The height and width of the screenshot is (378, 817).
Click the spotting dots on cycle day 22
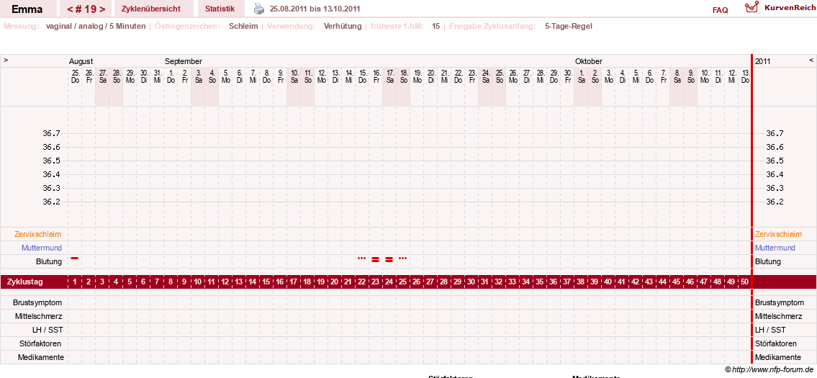[361, 258]
